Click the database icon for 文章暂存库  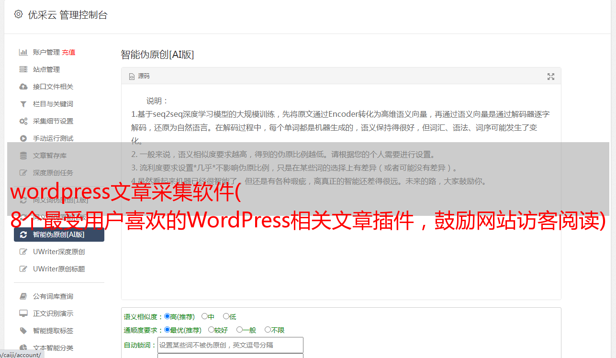coord(23,156)
